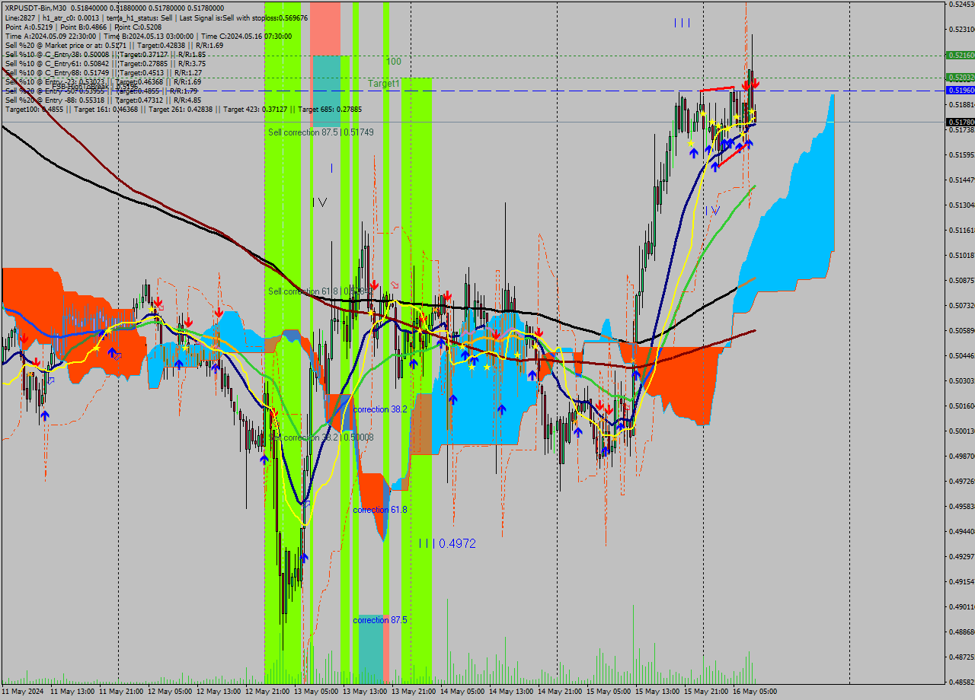
Task: Click the '13 May 21:00' time axis label
Action: tap(412, 692)
